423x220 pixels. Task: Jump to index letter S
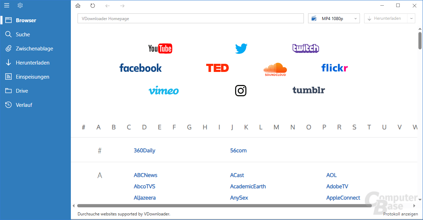coord(355,127)
